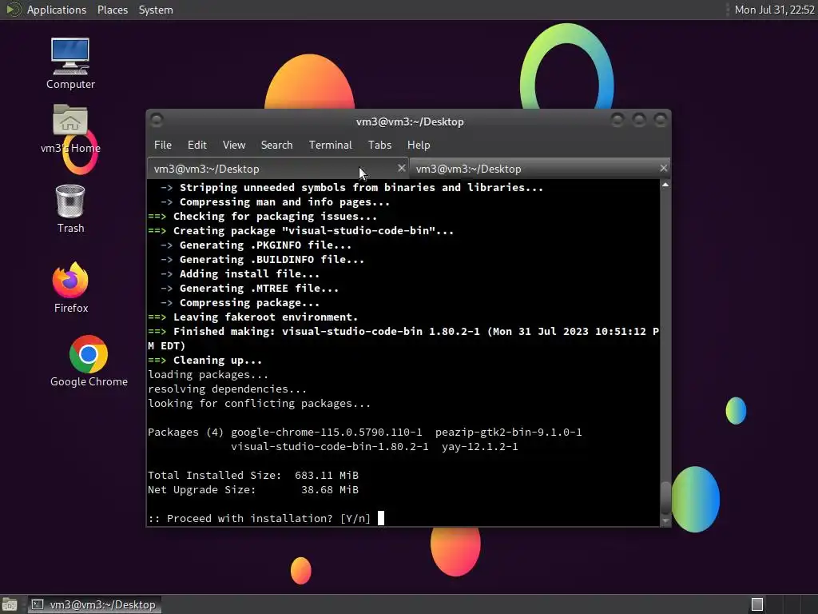Click the 'Proceed with installation? [Y/n]' prompt
The height and width of the screenshot is (614, 818).
[x=260, y=518]
